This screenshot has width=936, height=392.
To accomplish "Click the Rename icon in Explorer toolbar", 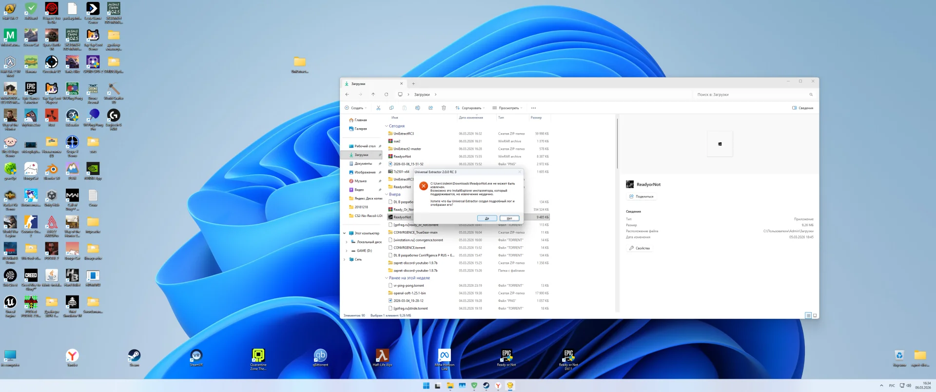I will tap(417, 108).
